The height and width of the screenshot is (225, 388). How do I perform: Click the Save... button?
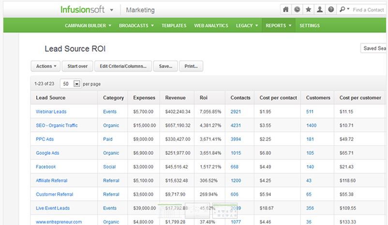165,66
